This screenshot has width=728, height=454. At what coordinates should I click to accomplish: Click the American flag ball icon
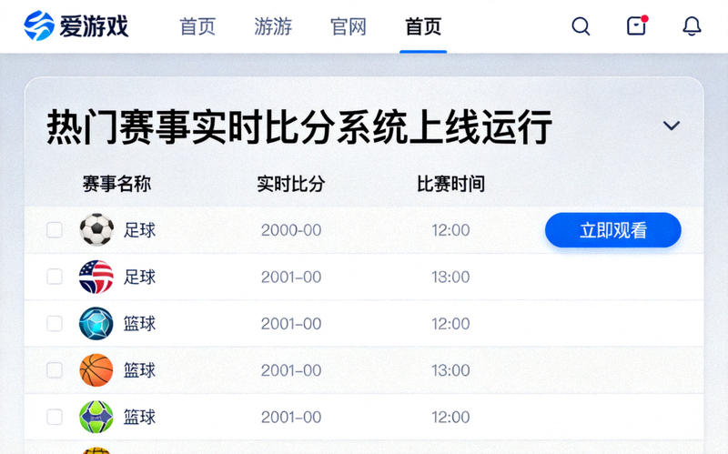click(x=96, y=277)
